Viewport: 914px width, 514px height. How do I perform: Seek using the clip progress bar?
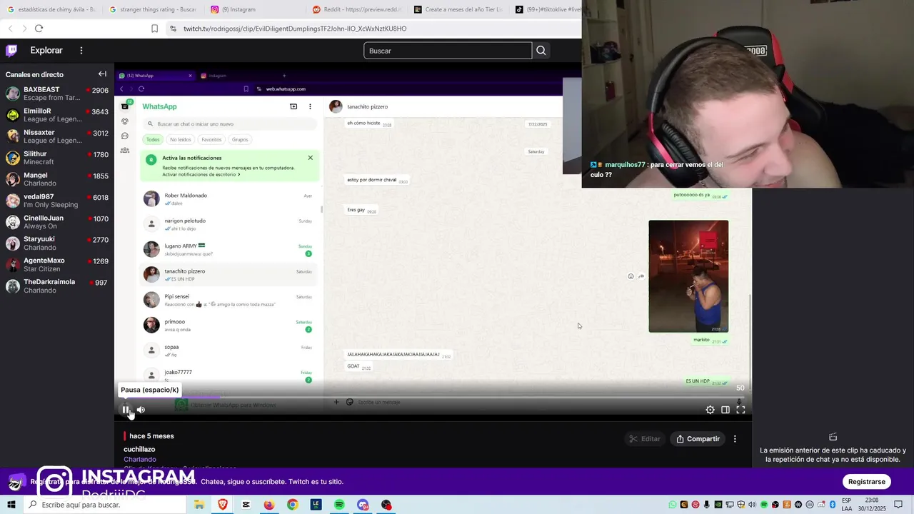pyautogui.click(x=433, y=397)
